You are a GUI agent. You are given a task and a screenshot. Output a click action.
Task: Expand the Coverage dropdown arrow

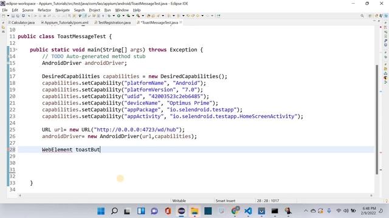tap(133, 16)
